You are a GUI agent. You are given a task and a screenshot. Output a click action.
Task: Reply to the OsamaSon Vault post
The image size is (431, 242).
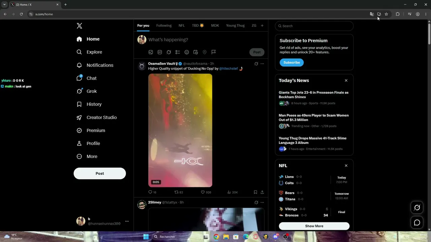(x=152, y=192)
